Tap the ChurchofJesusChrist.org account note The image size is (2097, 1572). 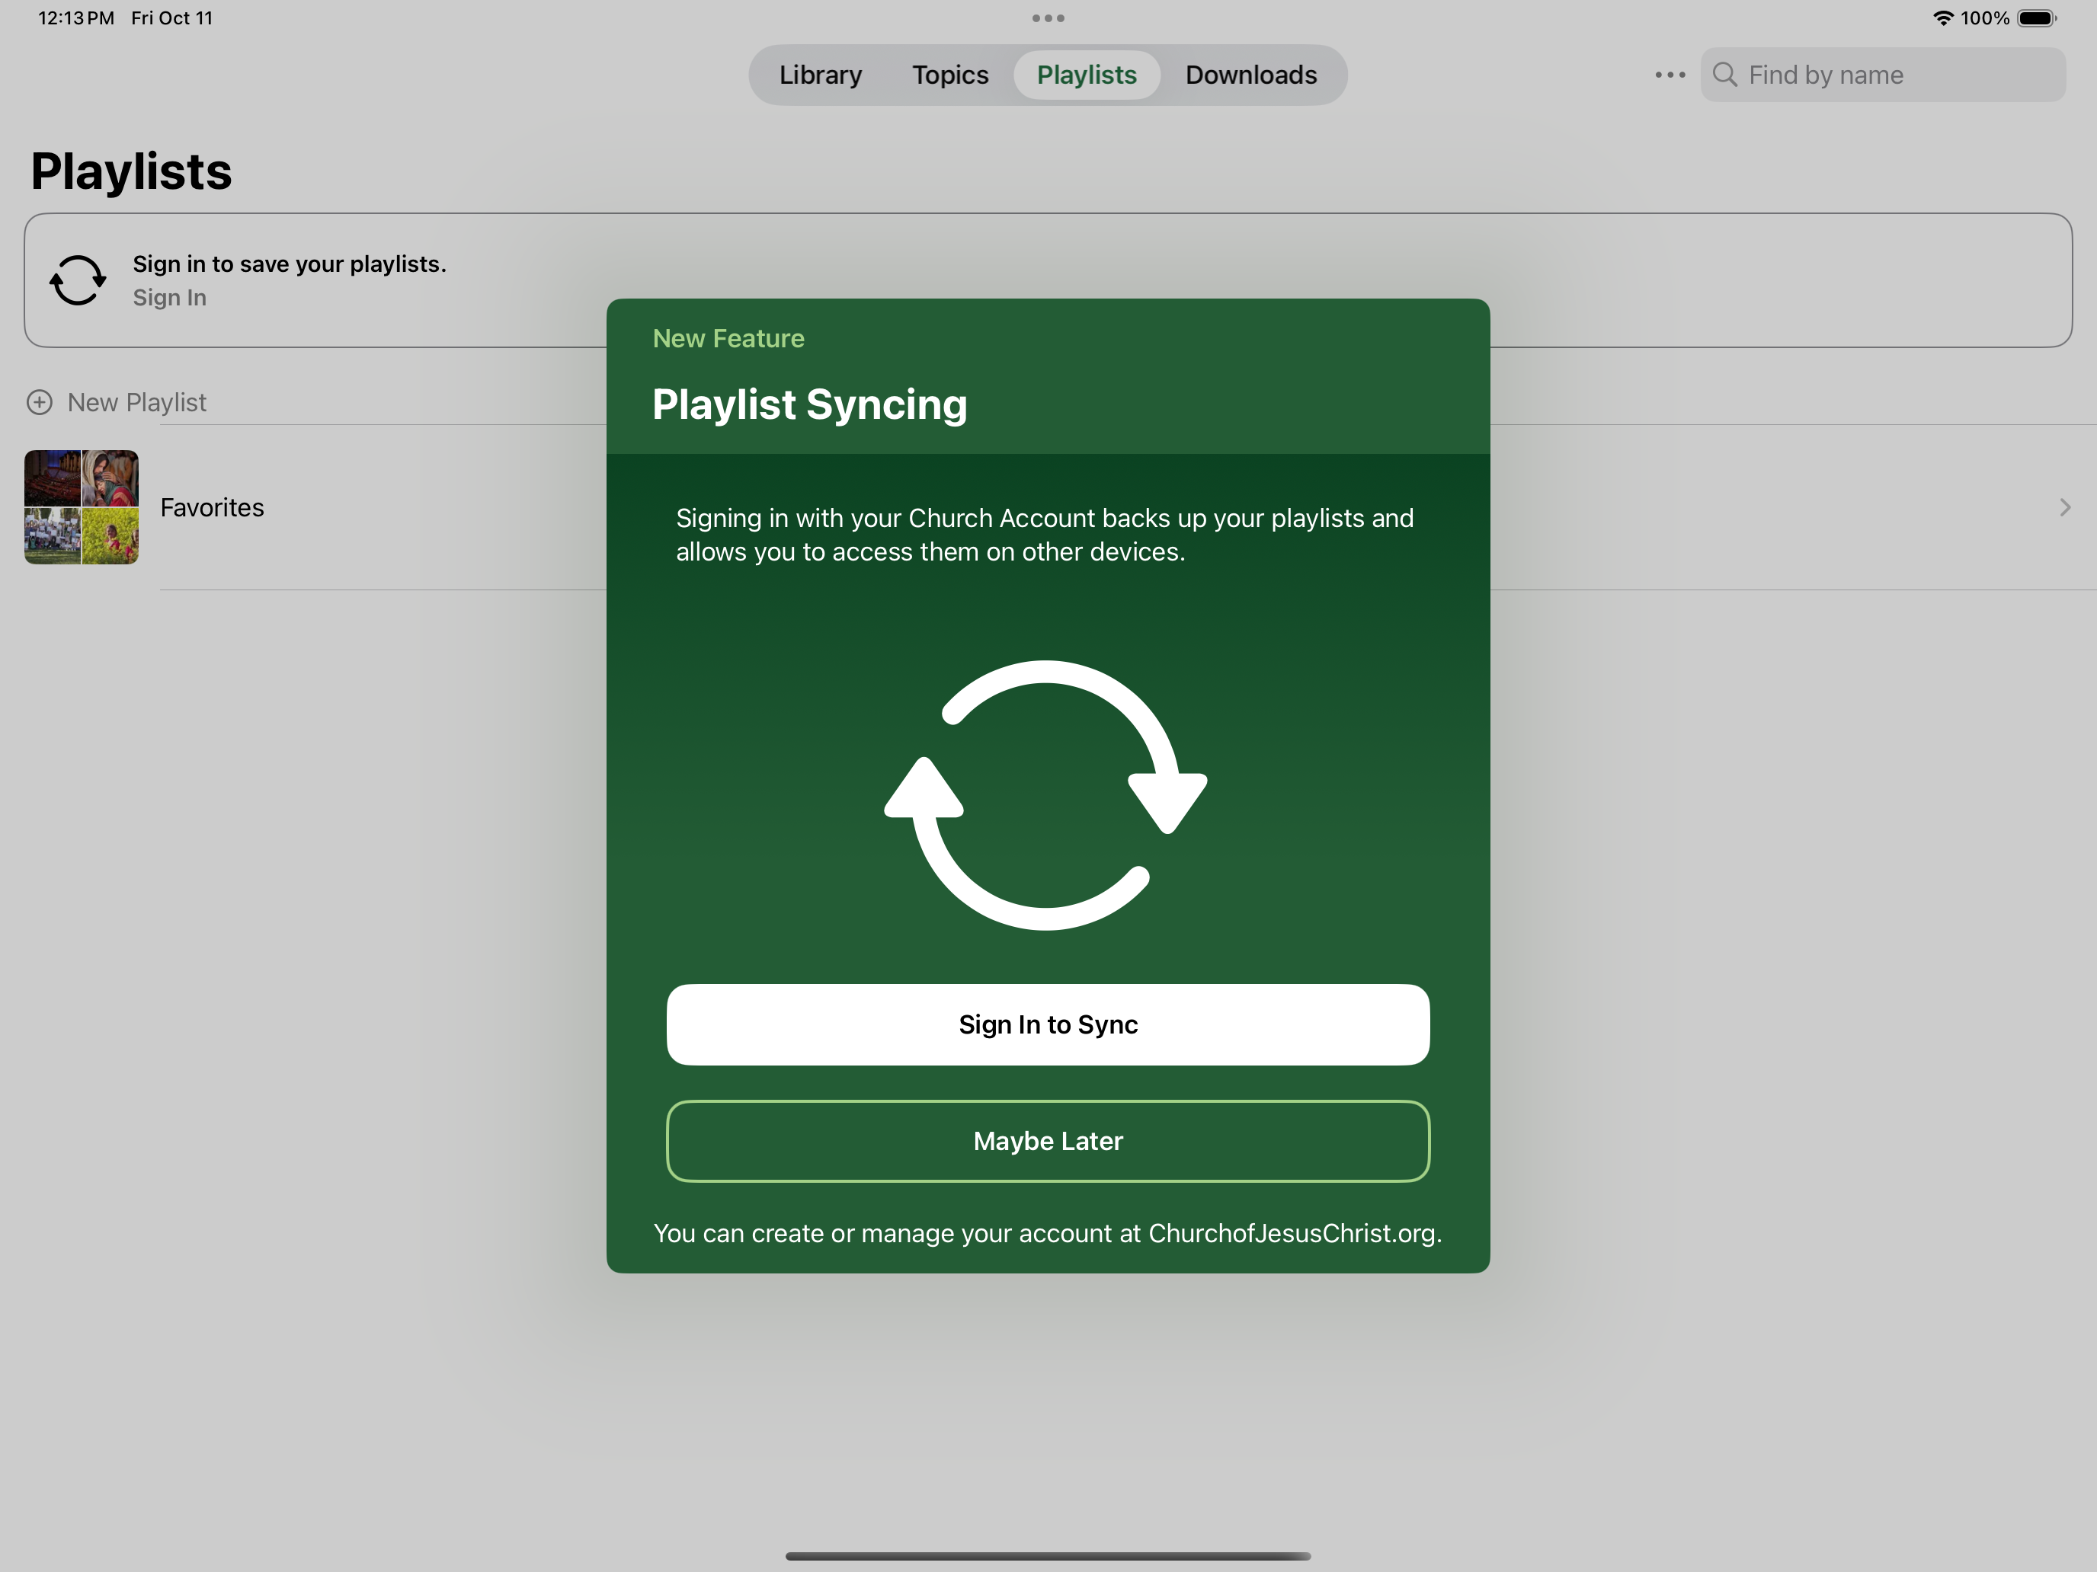click(1048, 1233)
